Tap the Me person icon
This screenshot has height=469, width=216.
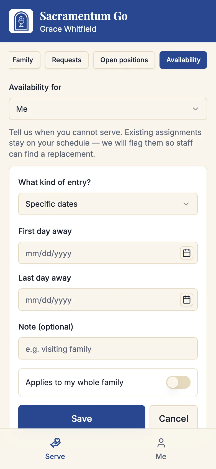[161, 443]
